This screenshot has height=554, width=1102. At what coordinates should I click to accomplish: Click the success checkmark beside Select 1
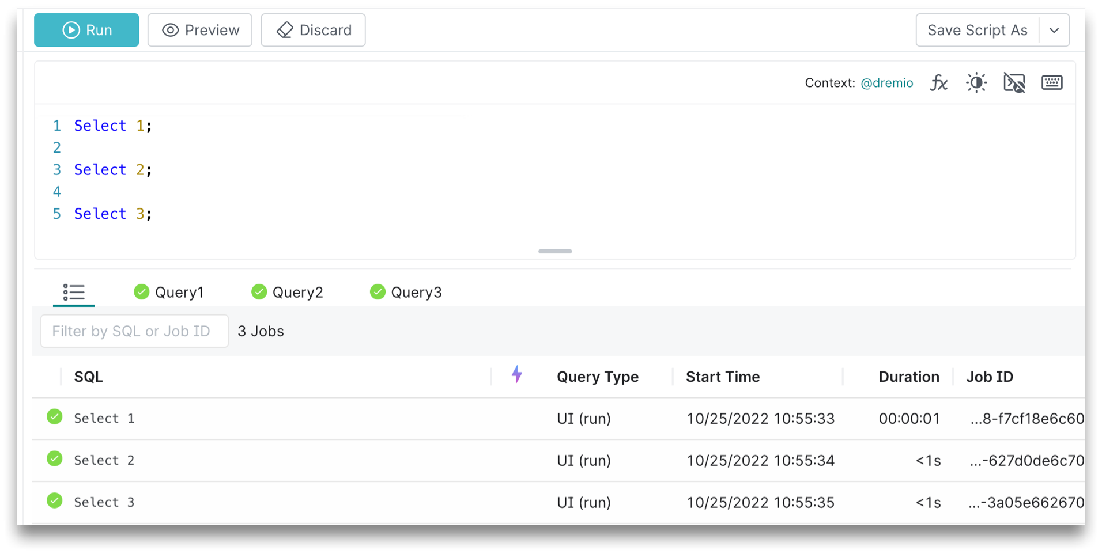54,416
